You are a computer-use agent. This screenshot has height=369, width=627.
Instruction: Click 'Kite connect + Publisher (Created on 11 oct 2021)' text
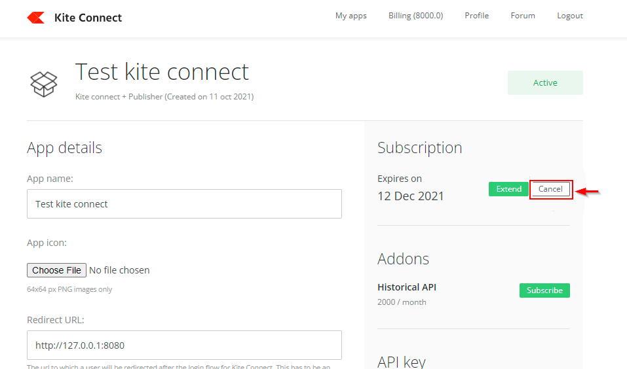[x=164, y=97]
